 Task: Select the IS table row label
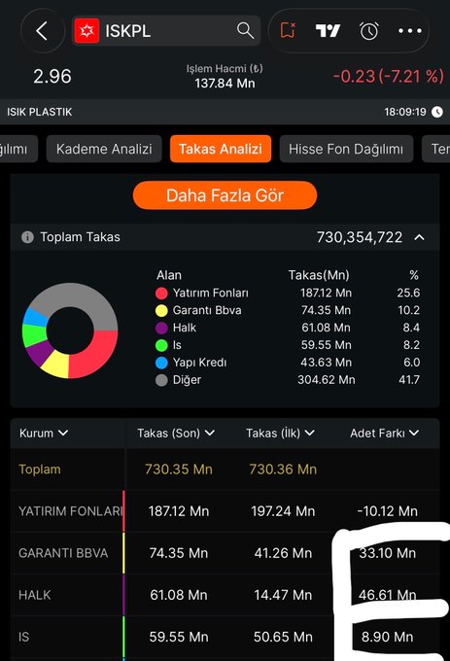pyautogui.click(x=24, y=637)
